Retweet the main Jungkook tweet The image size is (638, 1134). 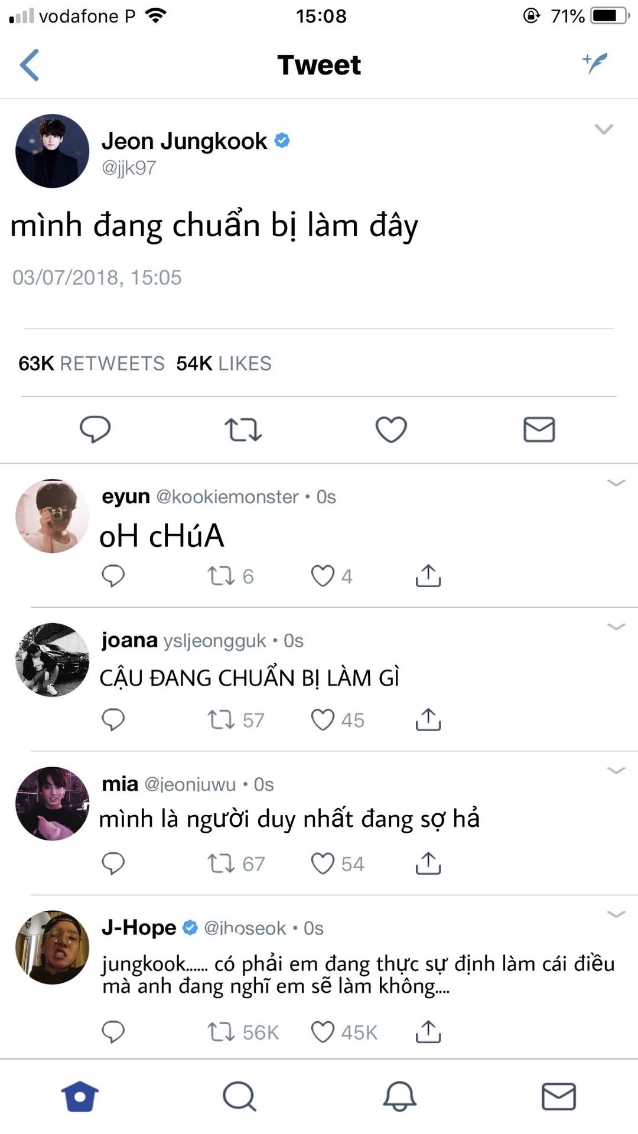tap(243, 430)
